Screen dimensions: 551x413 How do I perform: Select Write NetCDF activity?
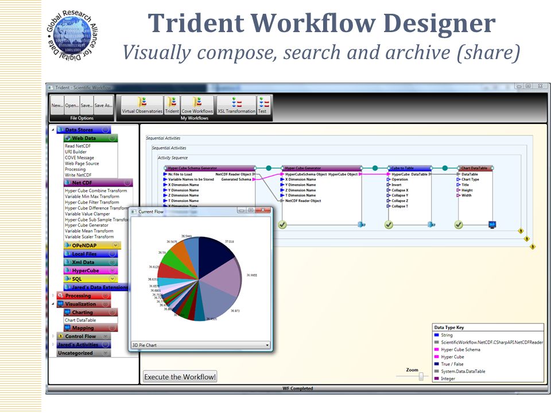(78, 175)
